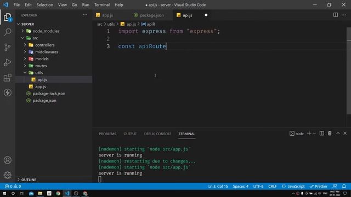Expand the node_modules folder
The width and height of the screenshot is (351, 197).
[x=22, y=31]
